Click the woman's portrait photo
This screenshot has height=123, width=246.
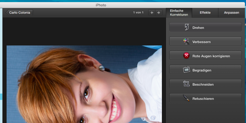pos(84,84)
